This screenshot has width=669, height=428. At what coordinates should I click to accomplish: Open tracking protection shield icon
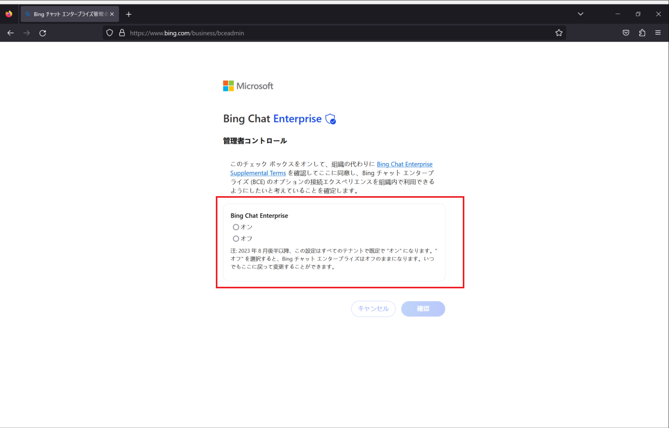(109, 33)
